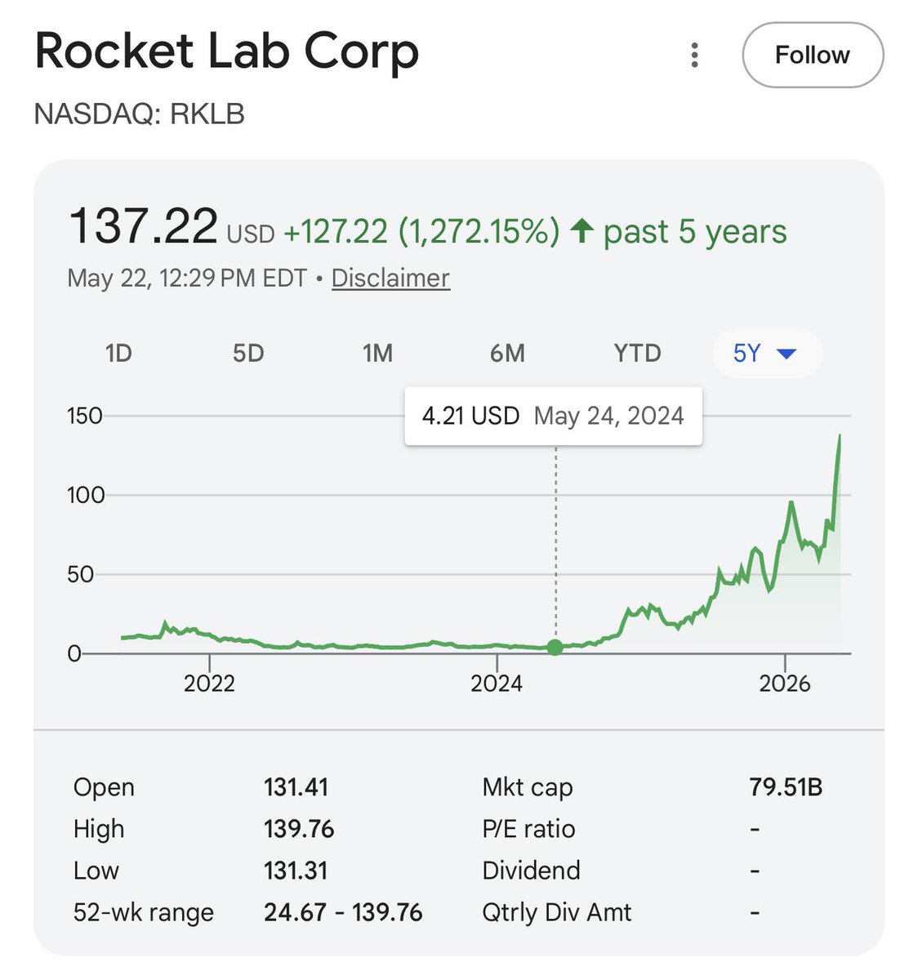Viewport: 918px width, 980px height.
Task: Switch chart to 5D range
Action: coord(248,353)
